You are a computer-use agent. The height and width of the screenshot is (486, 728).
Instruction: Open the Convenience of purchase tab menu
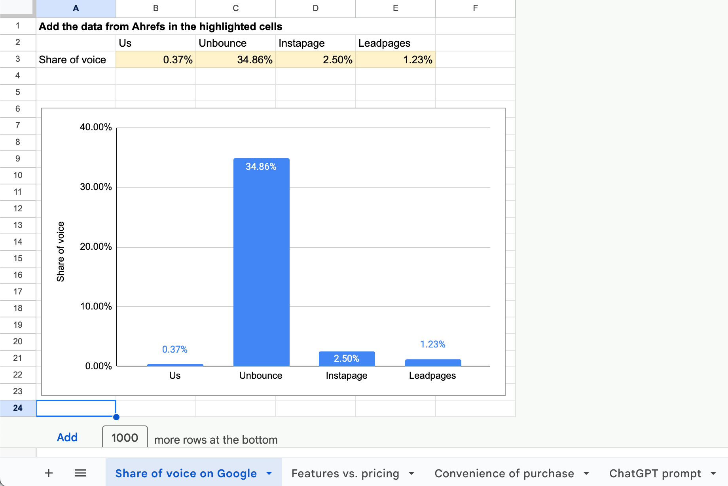click(586, 473)
